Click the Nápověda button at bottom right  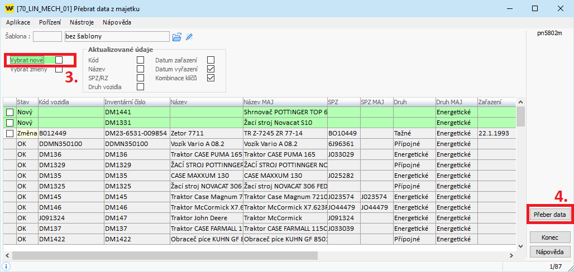point(550,252)
